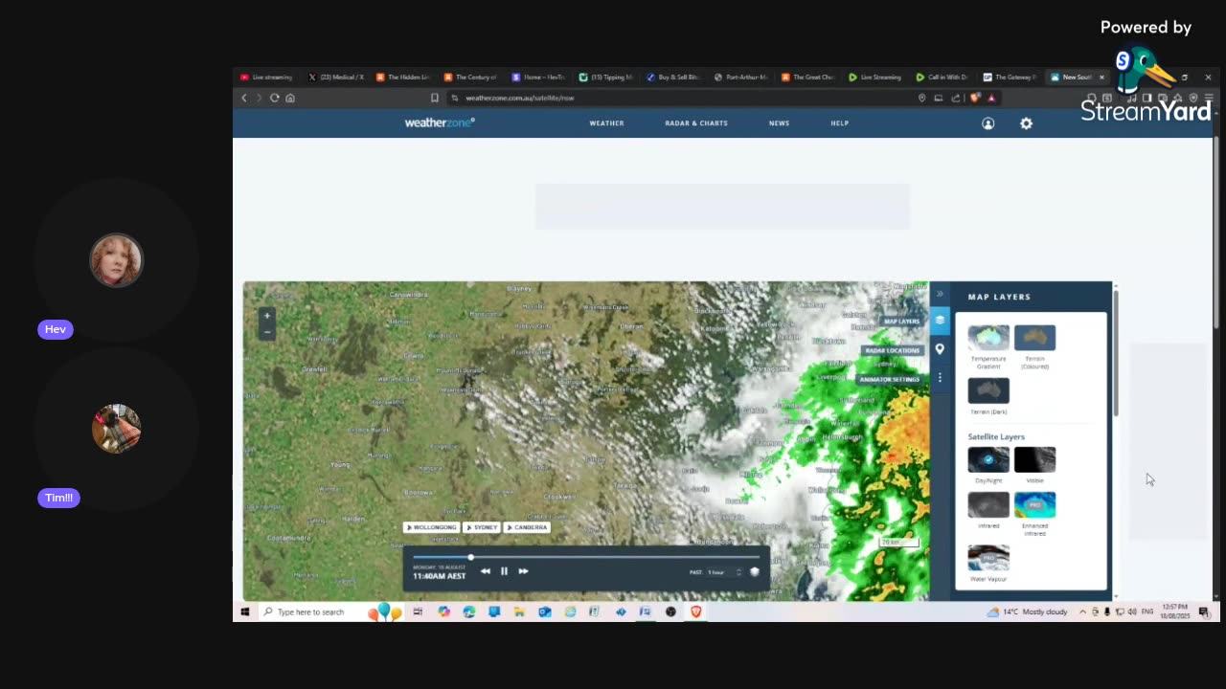
Task: Zoom in on the map
Action: click(x=267, y=316)
